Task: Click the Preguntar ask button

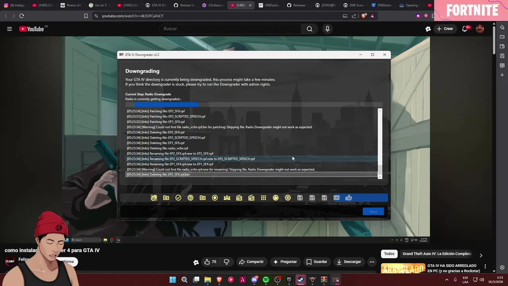Action: [285, 262]
